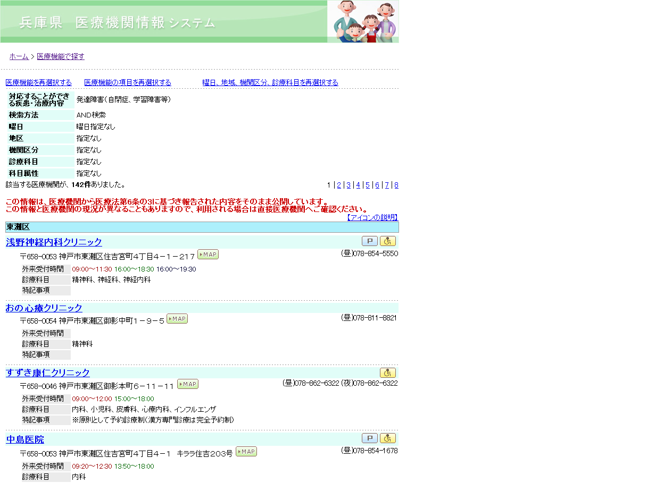Go to results page 3
Viewport: 672px width, 483px height.
pos(349,185)
